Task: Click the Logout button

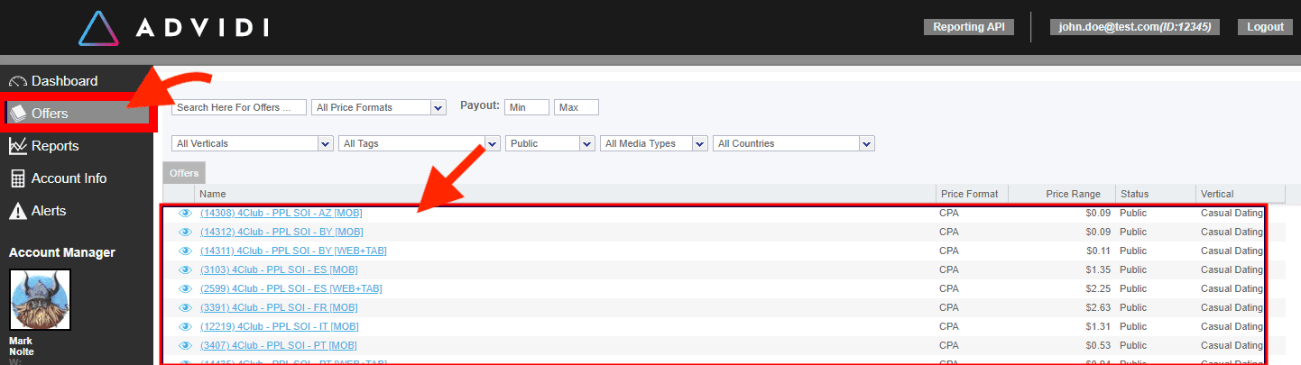Action: click(x=1265, y=27)
